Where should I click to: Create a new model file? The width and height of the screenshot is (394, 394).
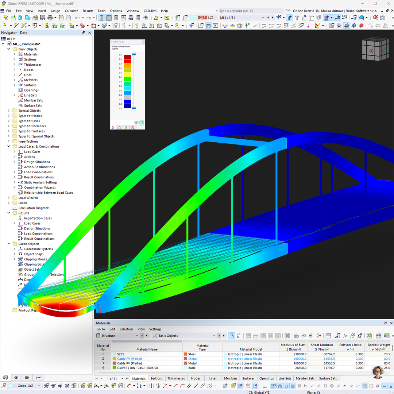point(5,18)
